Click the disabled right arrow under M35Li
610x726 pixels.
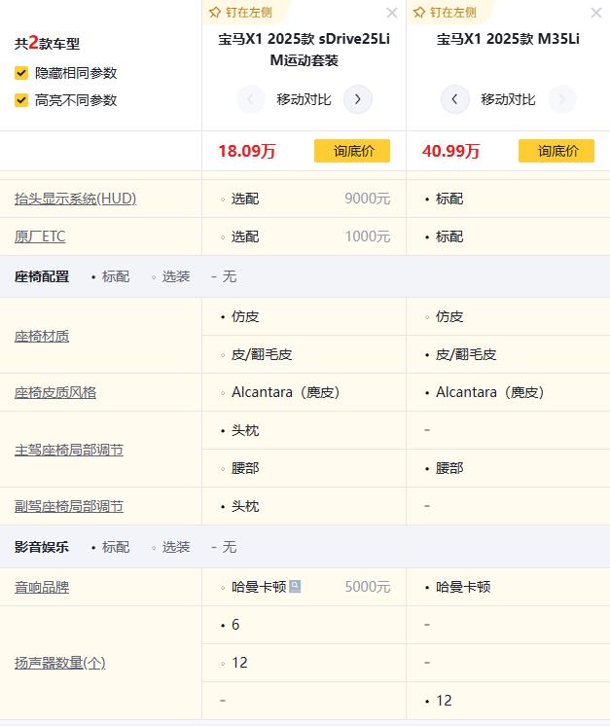point(562,99)
